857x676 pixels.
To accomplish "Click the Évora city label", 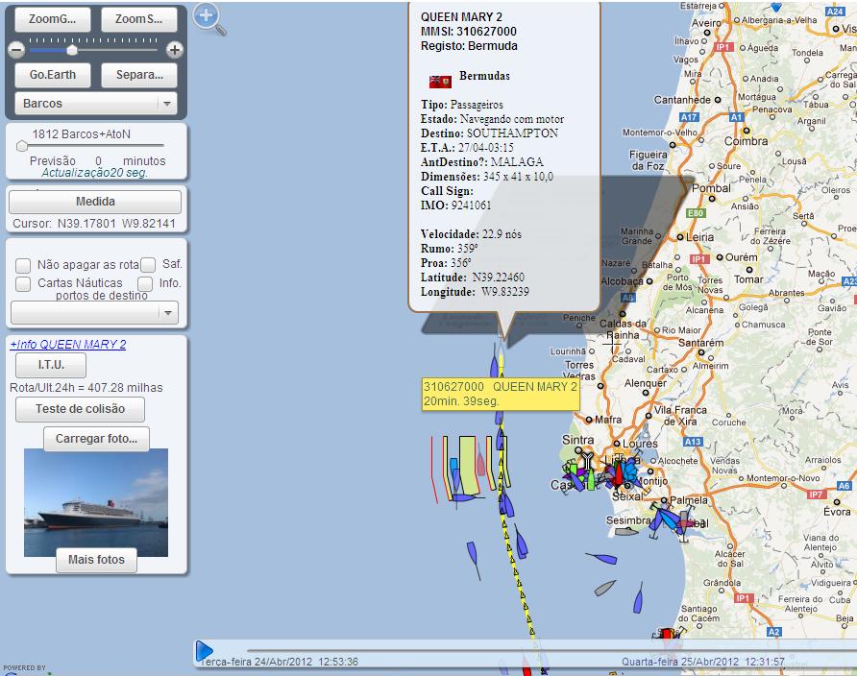I will click(837, 512).
